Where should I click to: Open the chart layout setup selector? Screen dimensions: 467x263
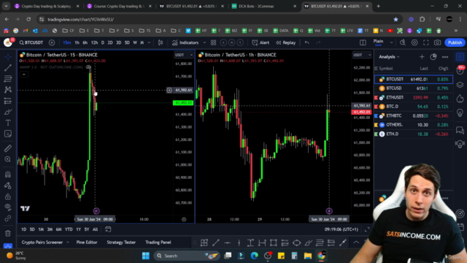tap(363, 42)
